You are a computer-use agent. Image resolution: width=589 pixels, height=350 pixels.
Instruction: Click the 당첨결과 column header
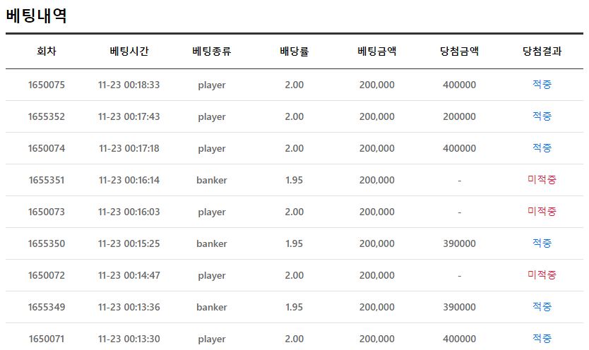[x=542, y=51]
